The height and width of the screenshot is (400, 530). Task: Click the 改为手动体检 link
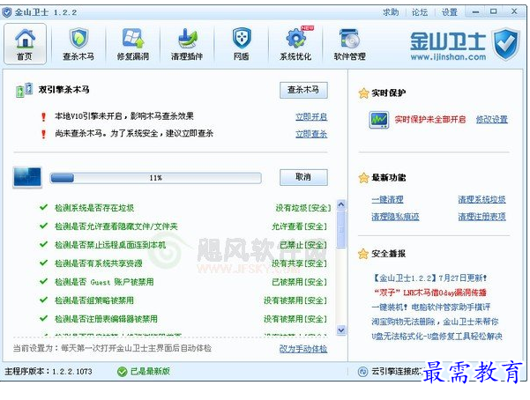point(303,349)
